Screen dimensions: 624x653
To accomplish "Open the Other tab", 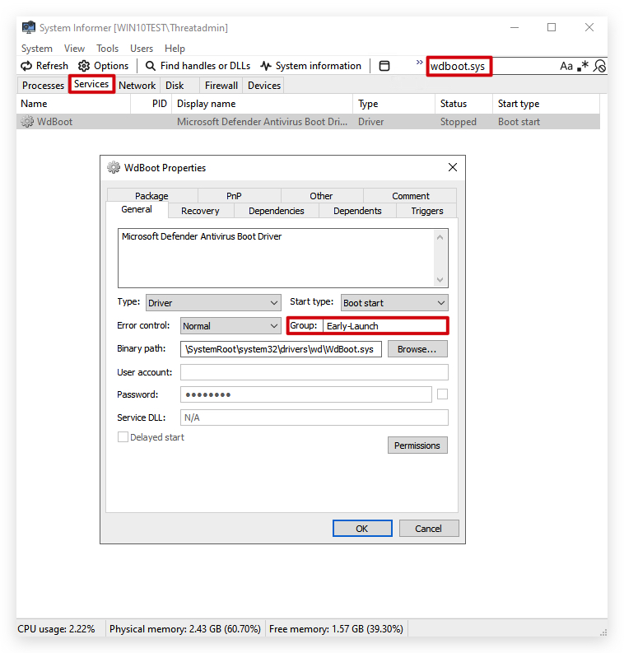I will point(321,196).
